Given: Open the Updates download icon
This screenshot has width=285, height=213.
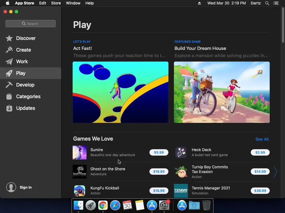Looking at the screenshot, I should [x=9, y=108].
